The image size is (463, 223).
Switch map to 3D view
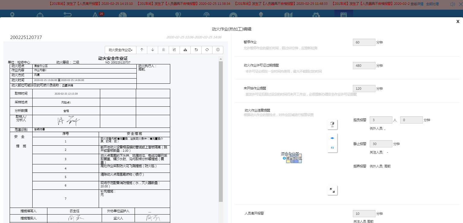click(x=332, y=124)
